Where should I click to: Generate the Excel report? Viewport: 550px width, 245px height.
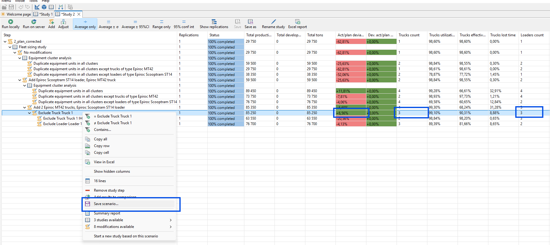tap(297, 24)
